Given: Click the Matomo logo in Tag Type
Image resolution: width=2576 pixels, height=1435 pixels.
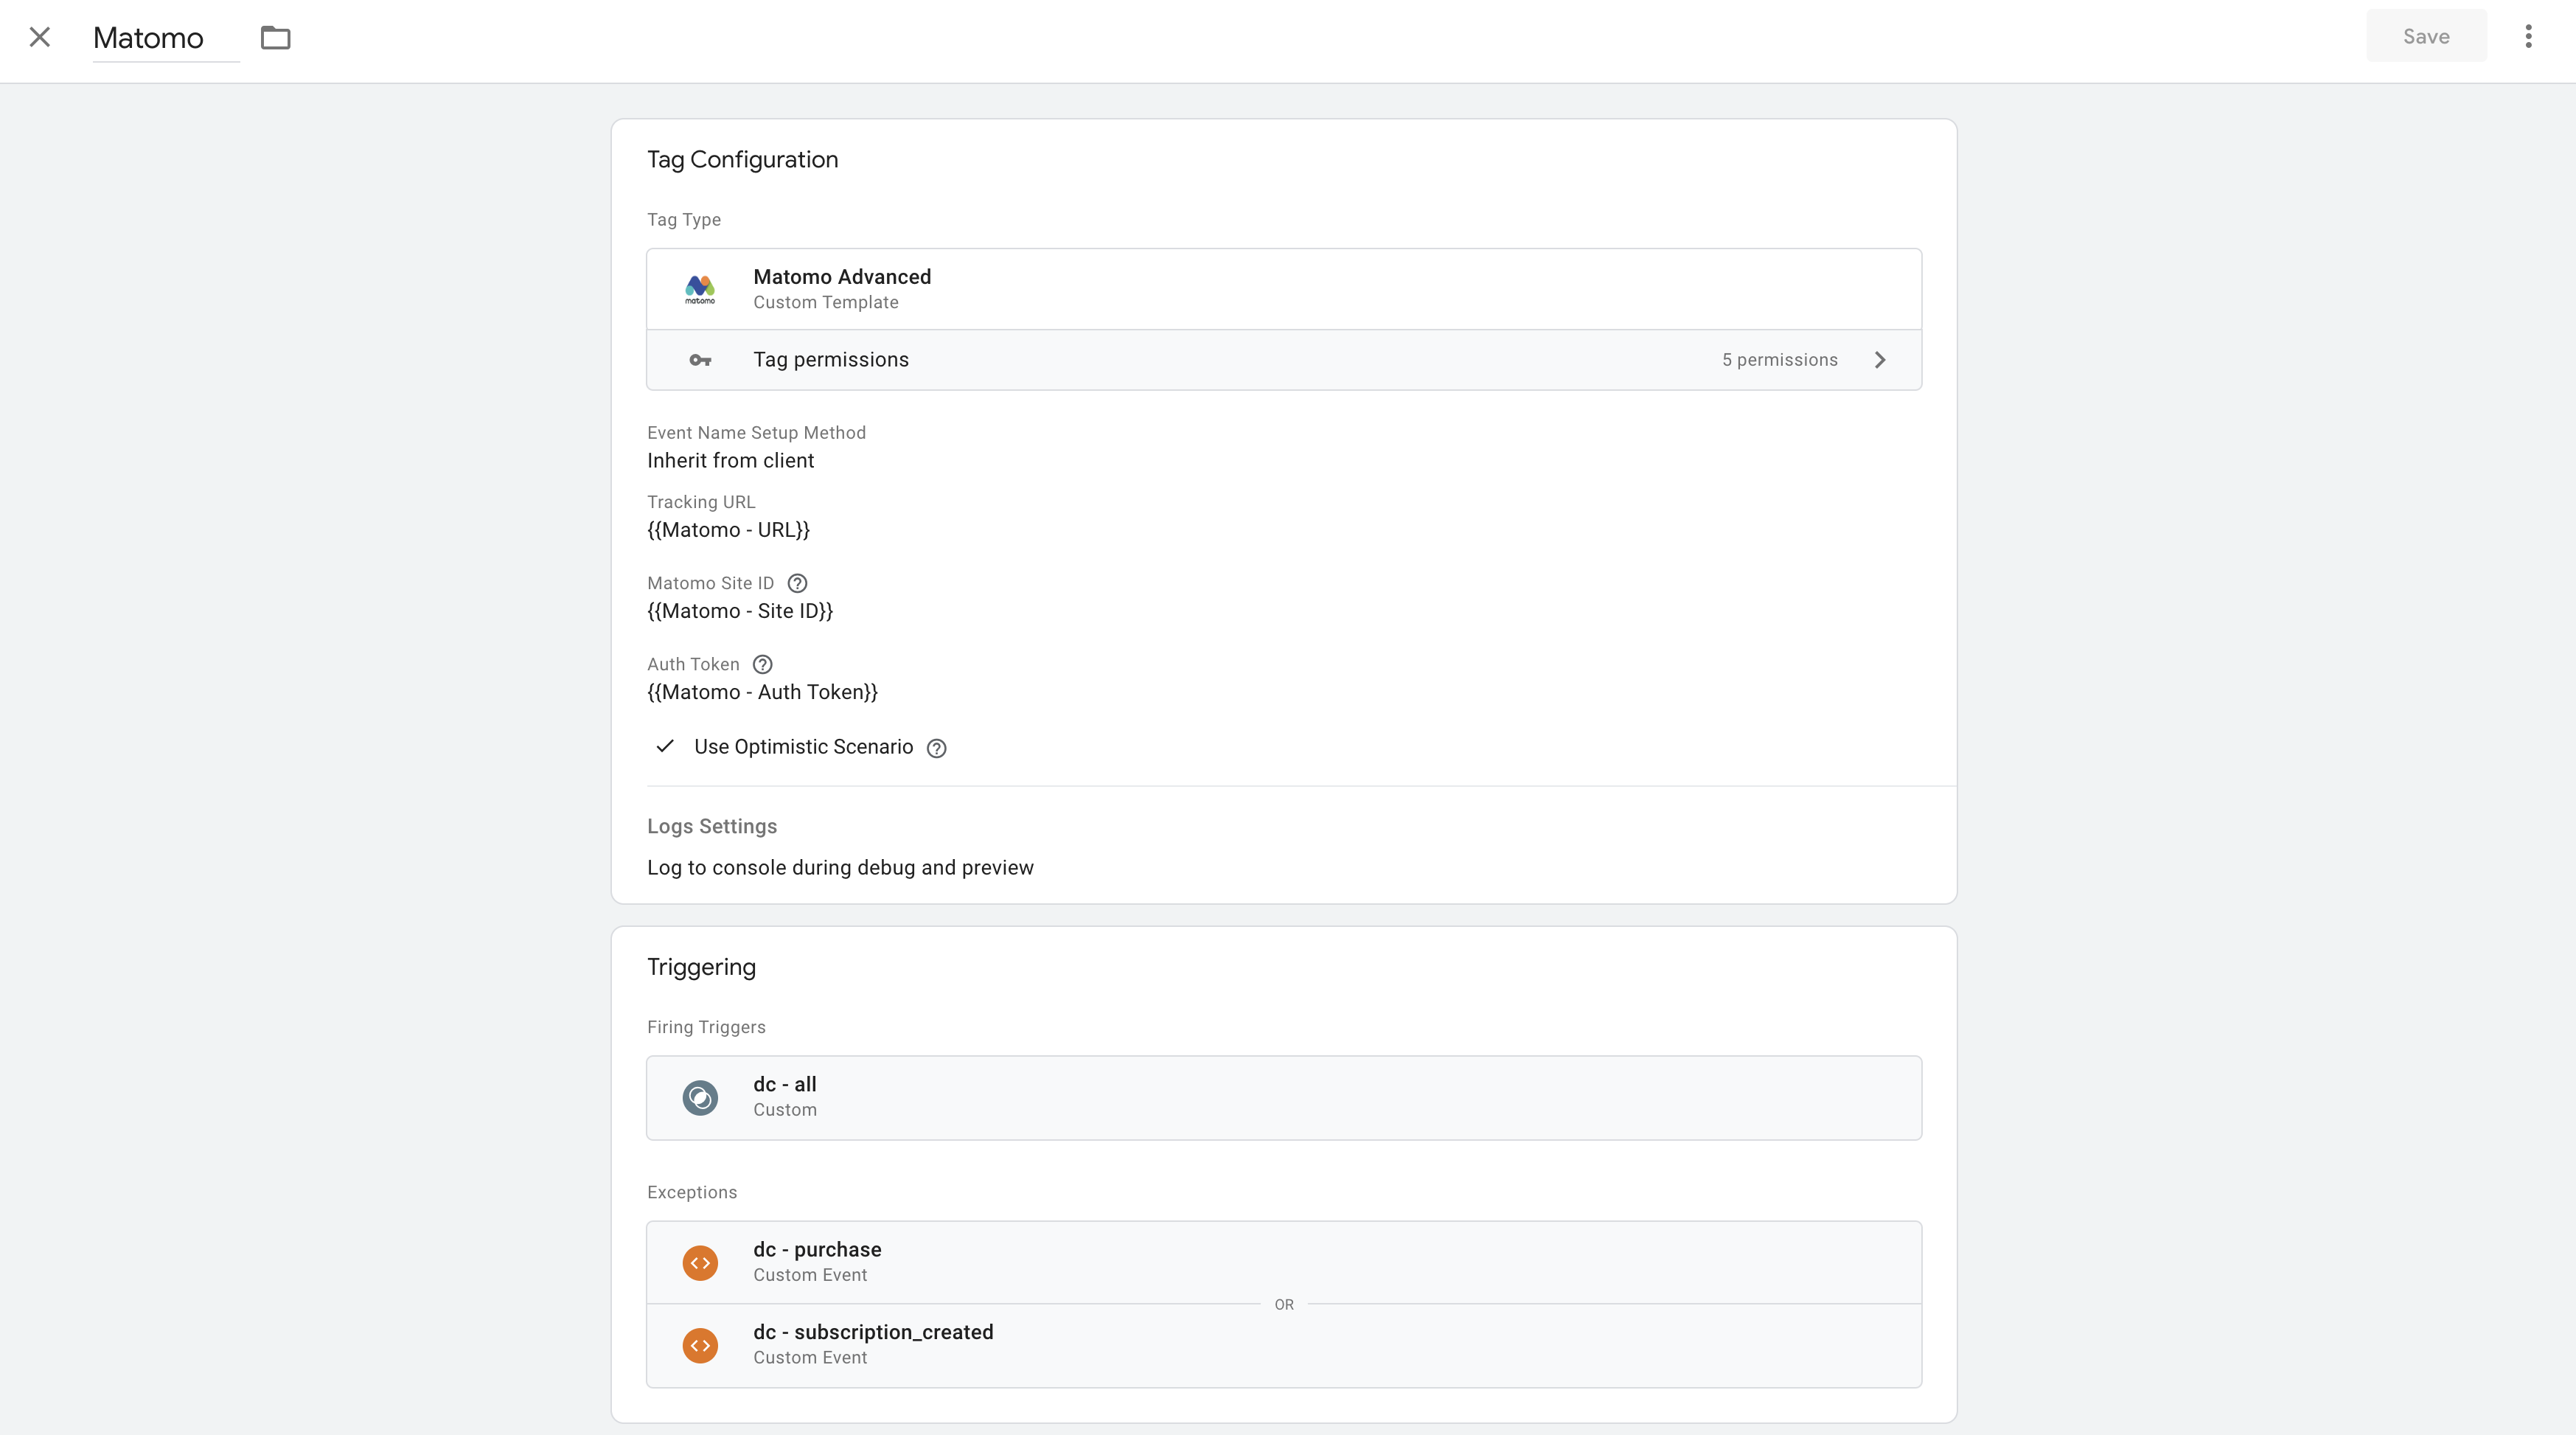Looking at the screenshot, I should click(x=700, y=289).
